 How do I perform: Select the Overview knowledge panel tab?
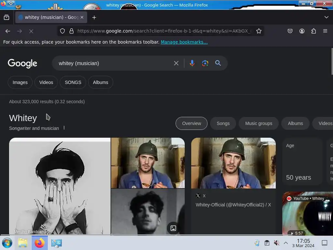[x=191, y=123]
